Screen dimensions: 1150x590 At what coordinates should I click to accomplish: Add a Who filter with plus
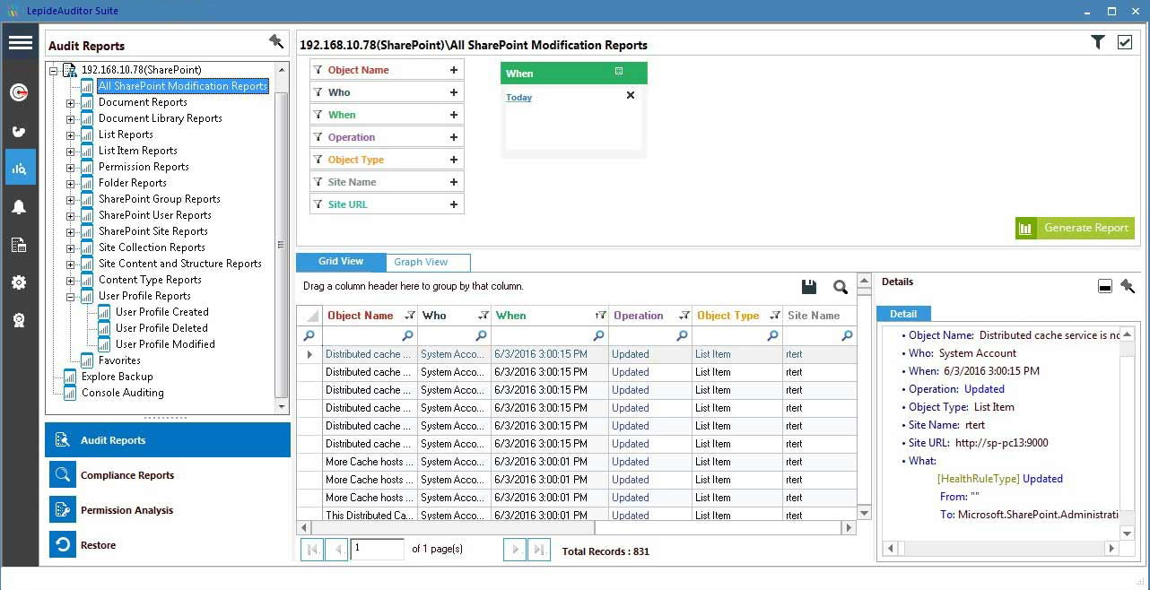click(454, 92)
